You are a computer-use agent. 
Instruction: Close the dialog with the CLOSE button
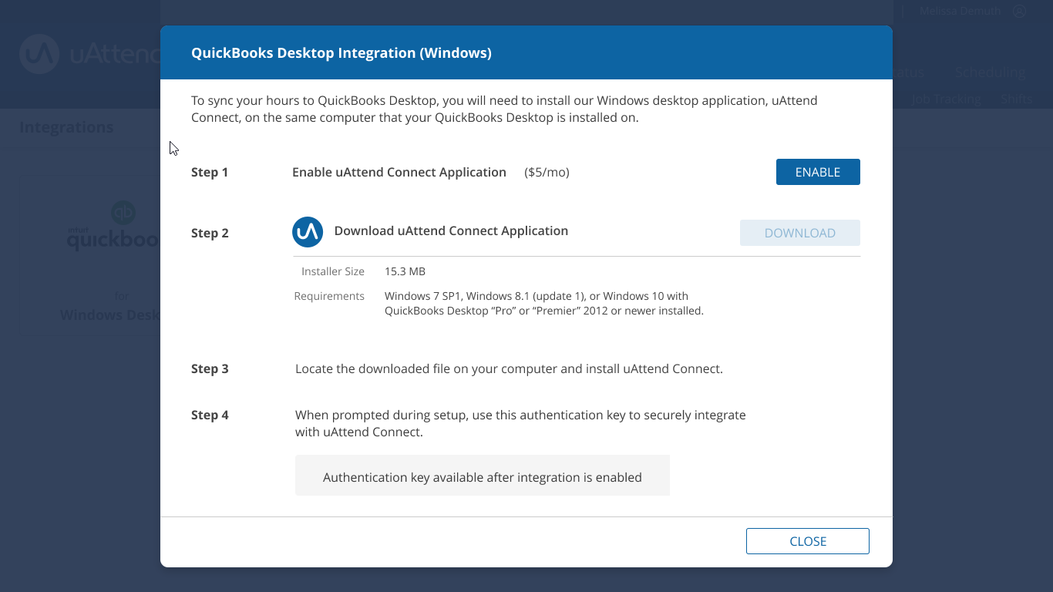coord(808,541)
